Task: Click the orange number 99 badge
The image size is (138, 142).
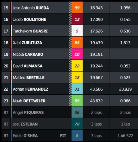Action: [77, 7]
